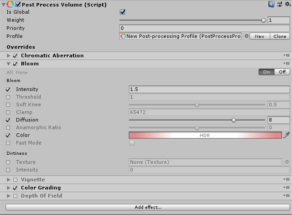Open the Dirtiness Texture object picker

[287, 162]
